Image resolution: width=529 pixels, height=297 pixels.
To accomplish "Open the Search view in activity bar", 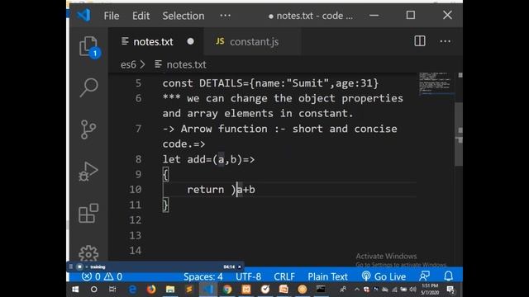I will [88, 87].
